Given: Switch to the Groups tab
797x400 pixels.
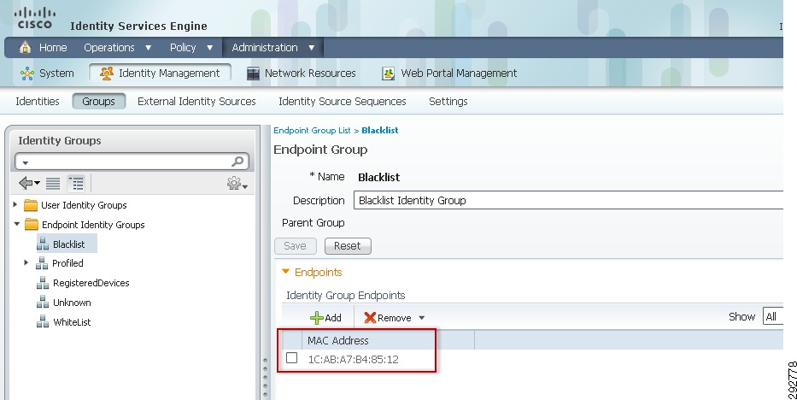Looking at the screenshot, I should 98,101.
